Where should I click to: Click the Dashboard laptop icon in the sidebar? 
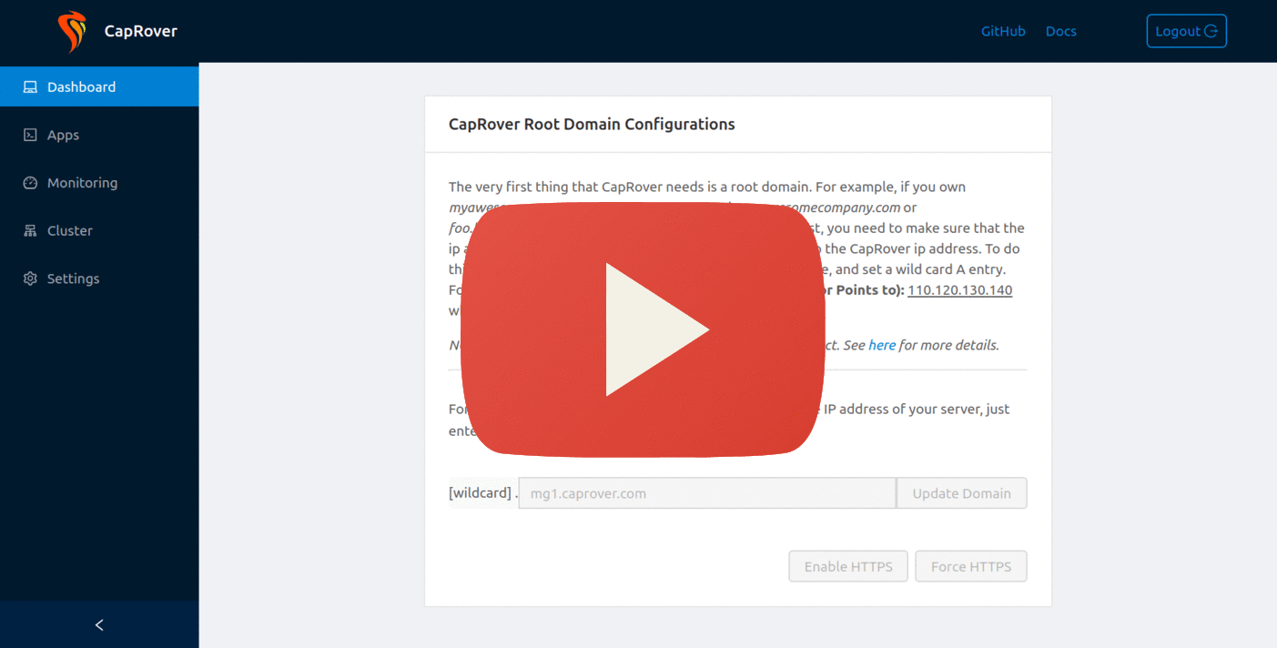click(30, 87)
